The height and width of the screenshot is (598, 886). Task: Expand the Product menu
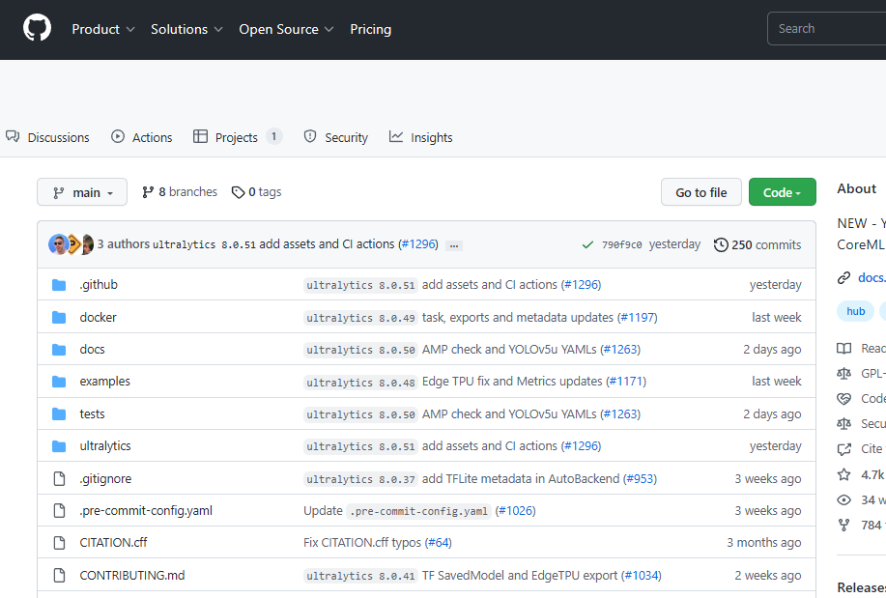(x=102, y=29)
